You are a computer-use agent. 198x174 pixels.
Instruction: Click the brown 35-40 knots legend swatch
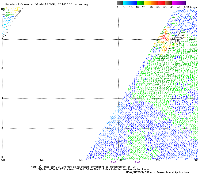(169, 3)
